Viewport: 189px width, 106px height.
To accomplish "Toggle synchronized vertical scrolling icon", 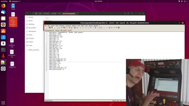I will click(x=85, y=27).
